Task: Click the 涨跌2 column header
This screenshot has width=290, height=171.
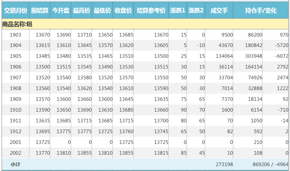Action: [196, 11]
